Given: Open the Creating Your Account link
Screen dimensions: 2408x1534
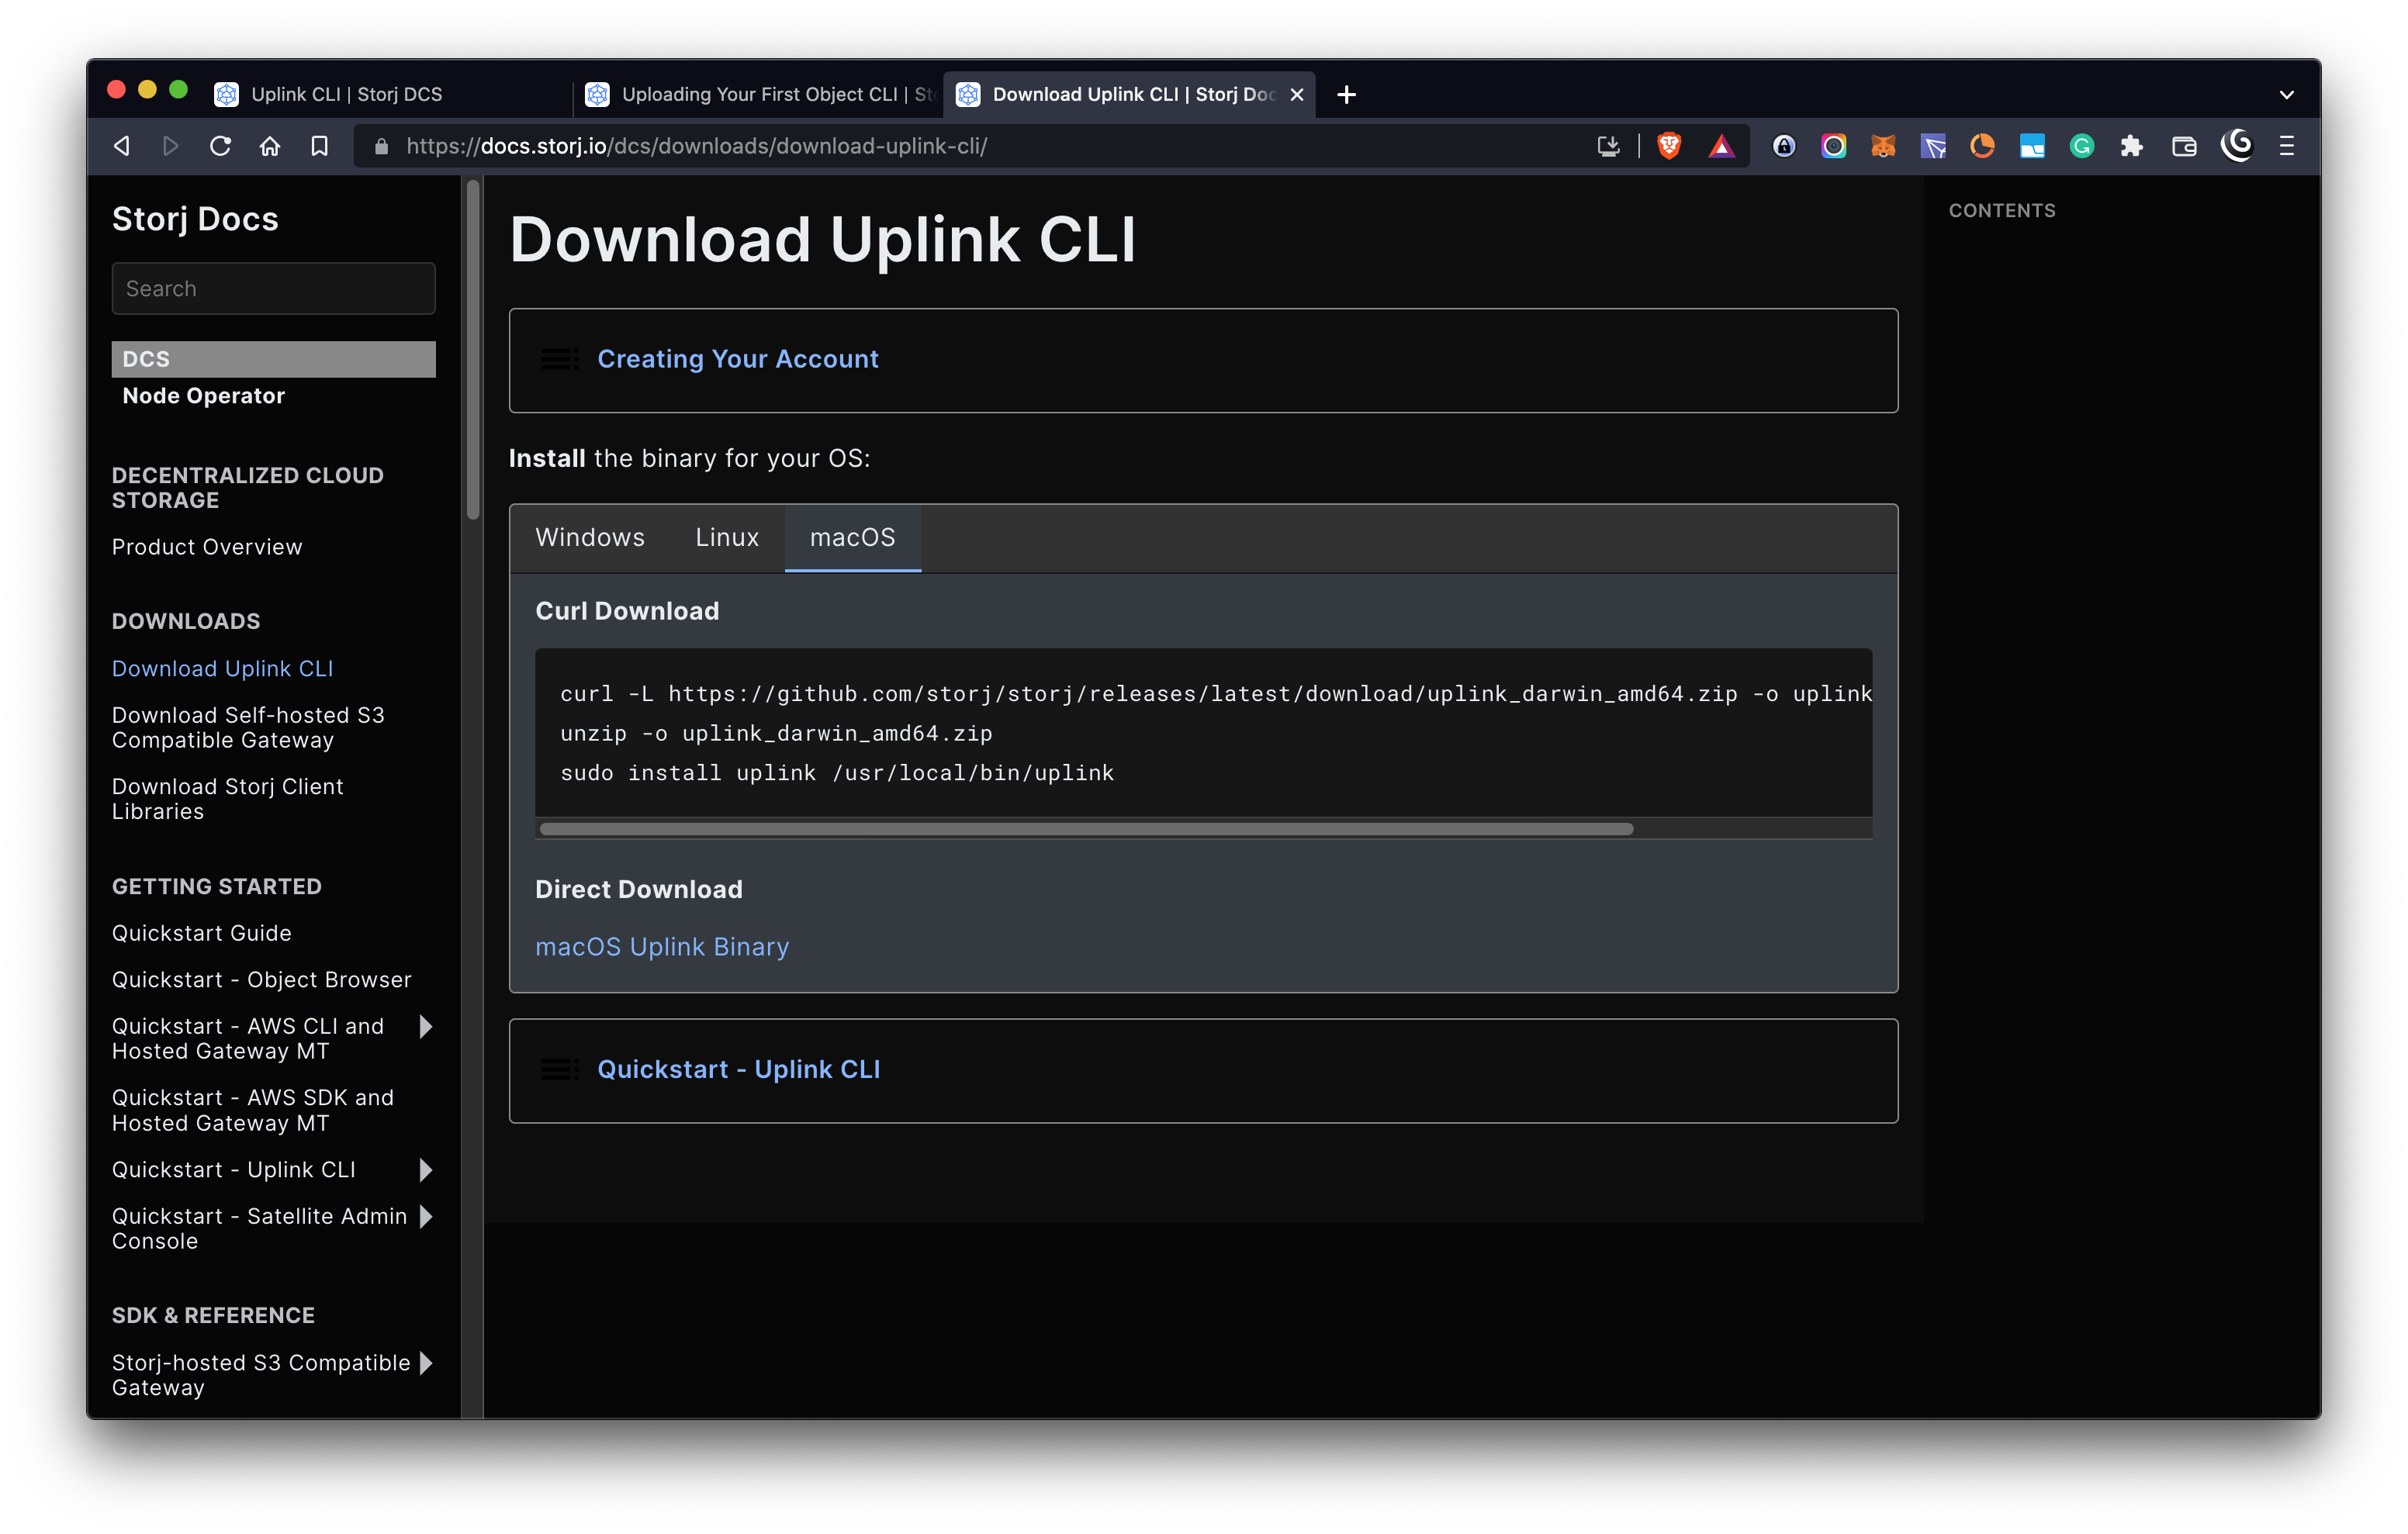Looking at the screenshot, I should pyautogui.click(x=737, y=359).
